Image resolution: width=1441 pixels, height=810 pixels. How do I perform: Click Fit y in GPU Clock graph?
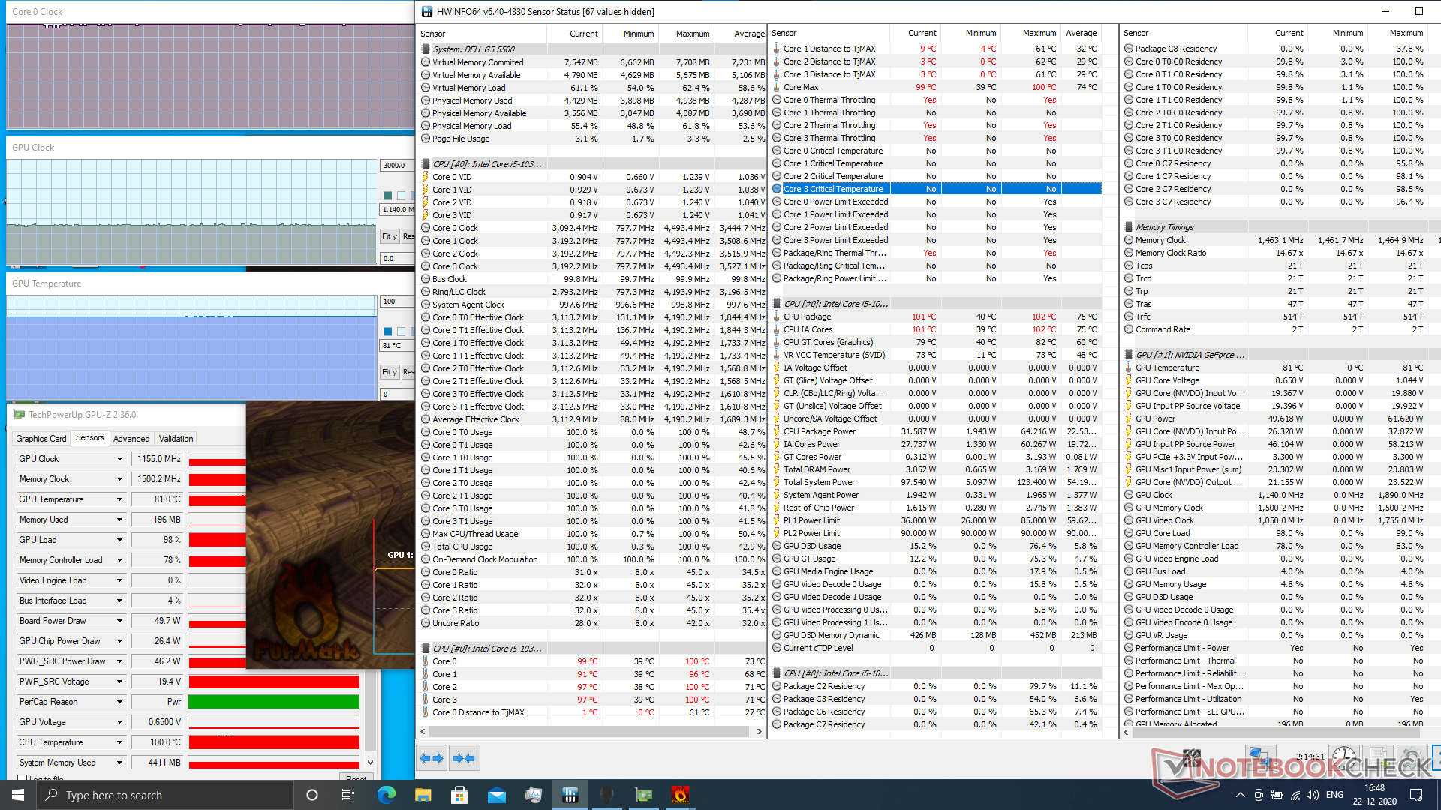[x=389, y=236]
